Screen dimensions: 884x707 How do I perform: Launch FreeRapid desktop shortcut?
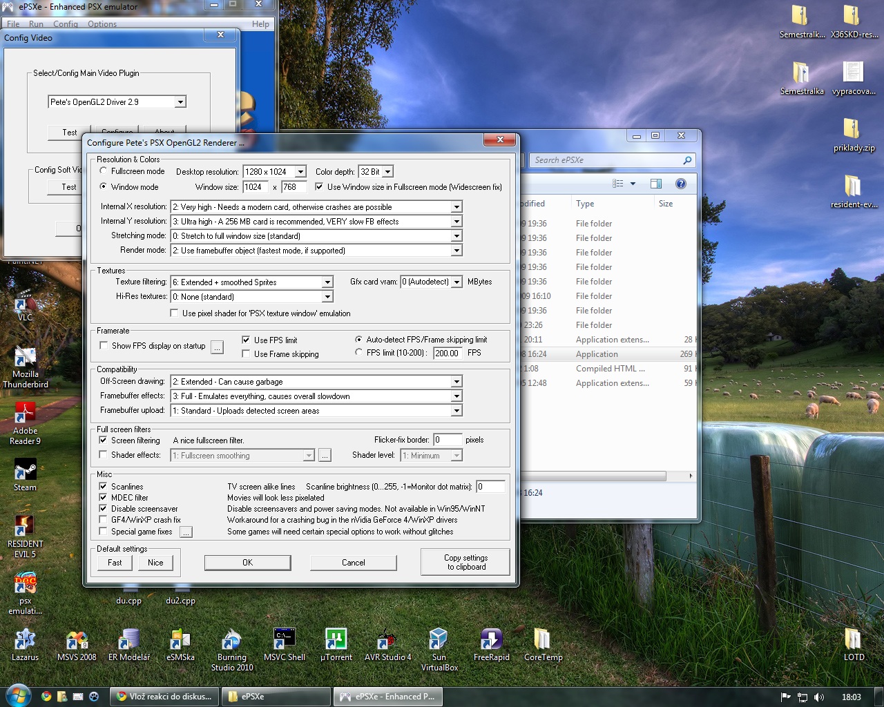491,645
